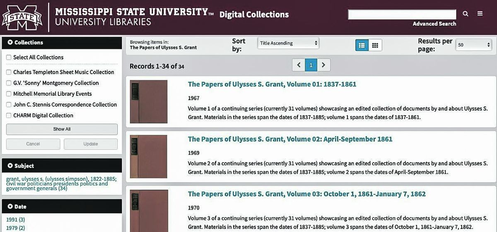Click the Volume 02 book cover thumbnail
This screenshot has width=497, height=232.
(149, 156)
